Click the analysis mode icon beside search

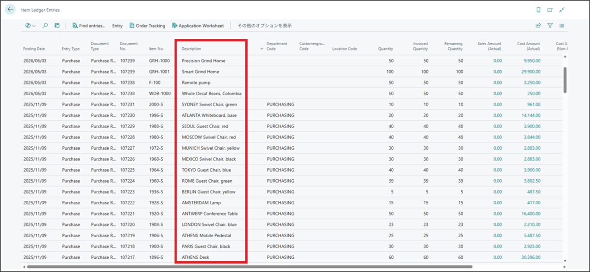point(57,26)
